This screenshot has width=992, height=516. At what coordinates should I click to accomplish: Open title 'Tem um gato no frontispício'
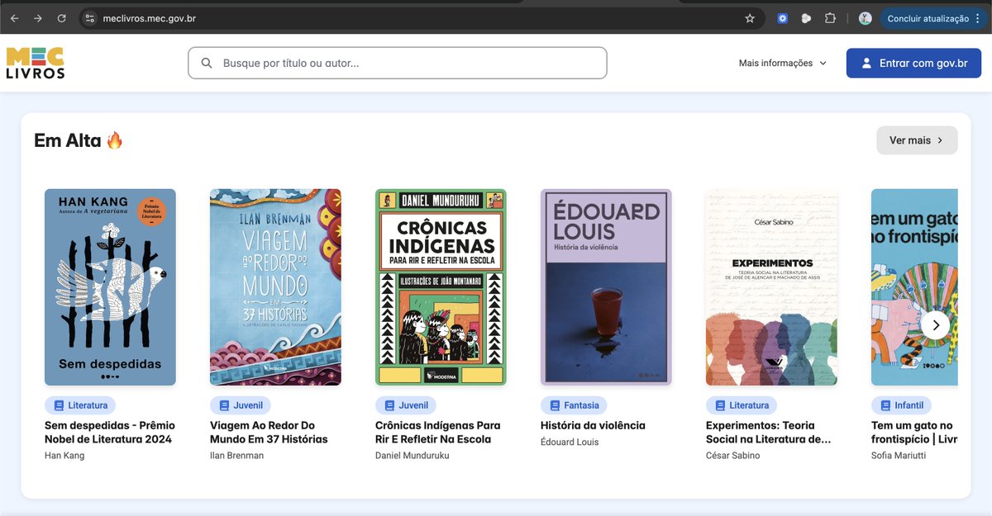(913, 433)
